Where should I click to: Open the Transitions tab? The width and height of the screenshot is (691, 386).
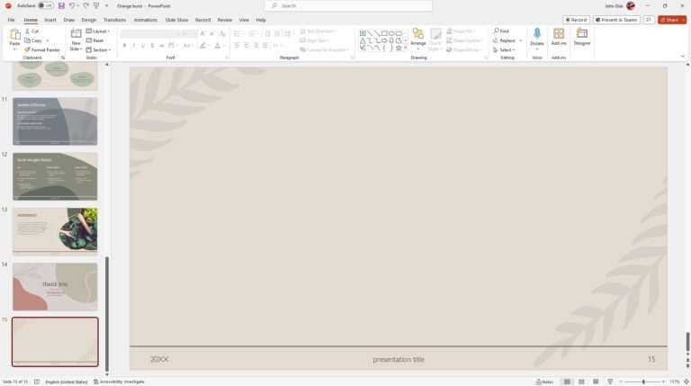(114, 20)
